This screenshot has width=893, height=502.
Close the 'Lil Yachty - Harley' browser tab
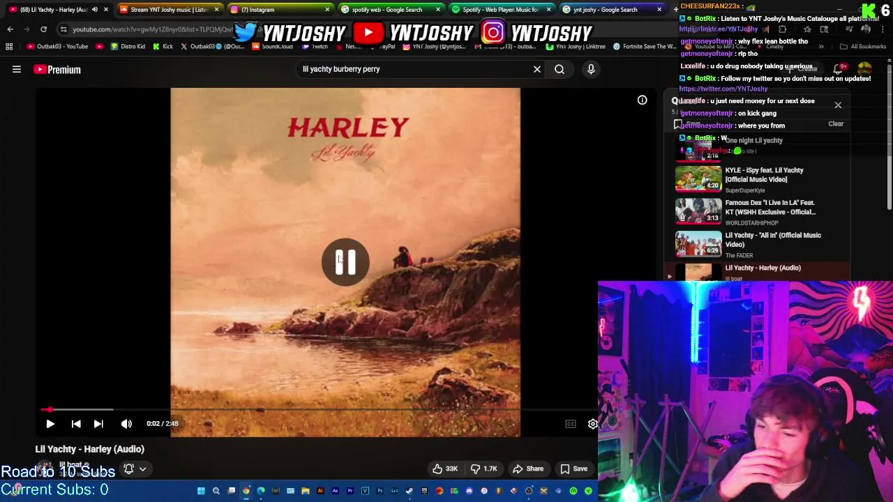(x=106, y=10)
